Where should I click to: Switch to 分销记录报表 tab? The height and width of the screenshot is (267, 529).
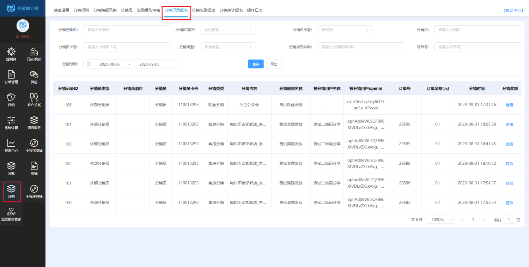pos(176,10)
